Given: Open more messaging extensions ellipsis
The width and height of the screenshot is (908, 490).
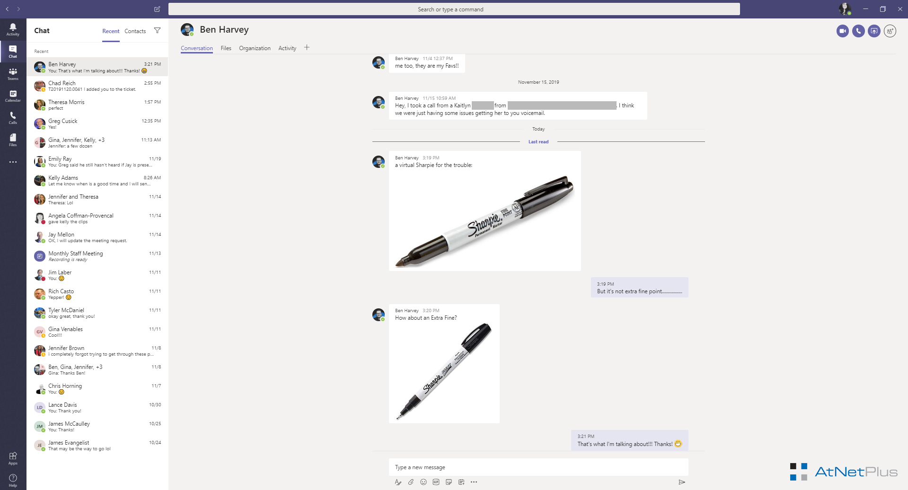Looking at the screenshot, I should tap(474, 482).
